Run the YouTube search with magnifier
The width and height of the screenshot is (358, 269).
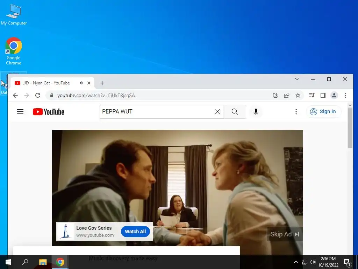(x=235, y=112)
